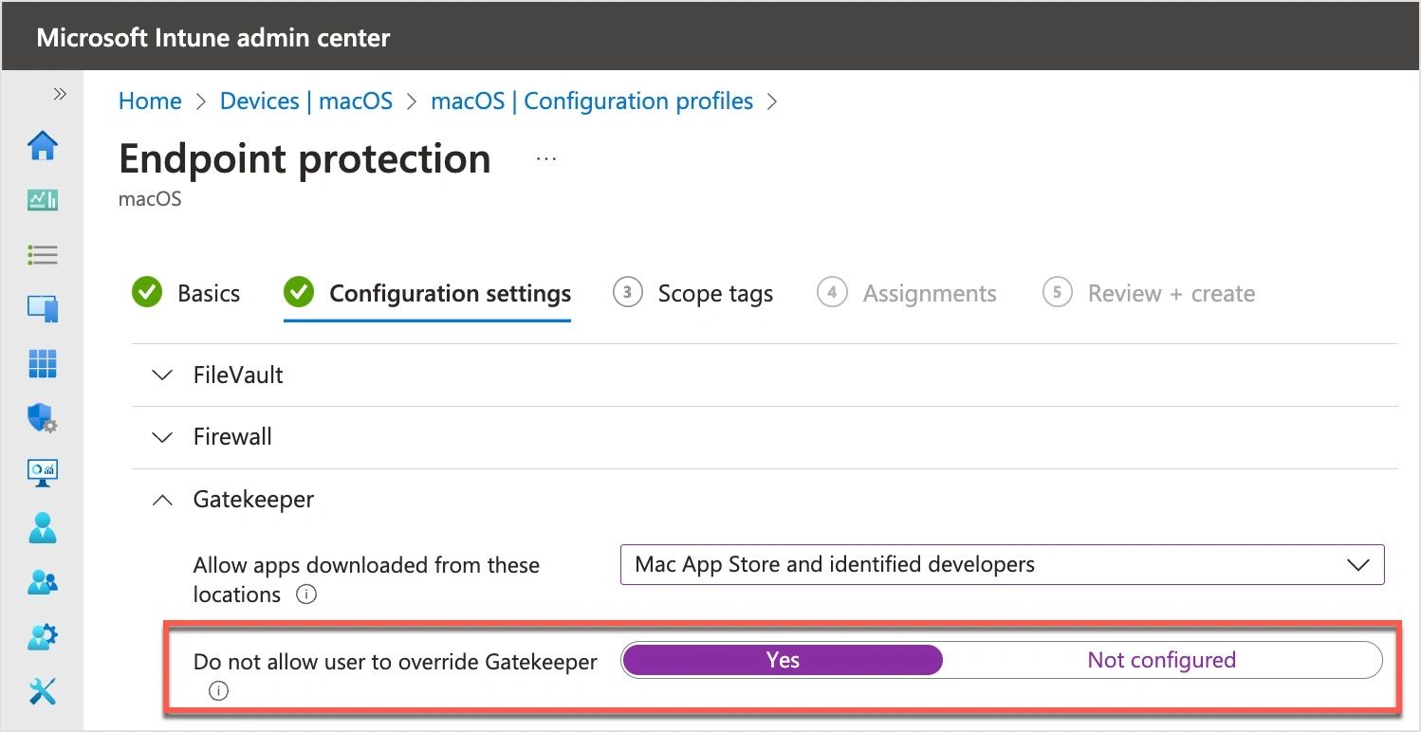The height and width of the screenshot is (732, 1421).
Task: Click the Home breadcrumb link
Action: (x=149, y=101)
